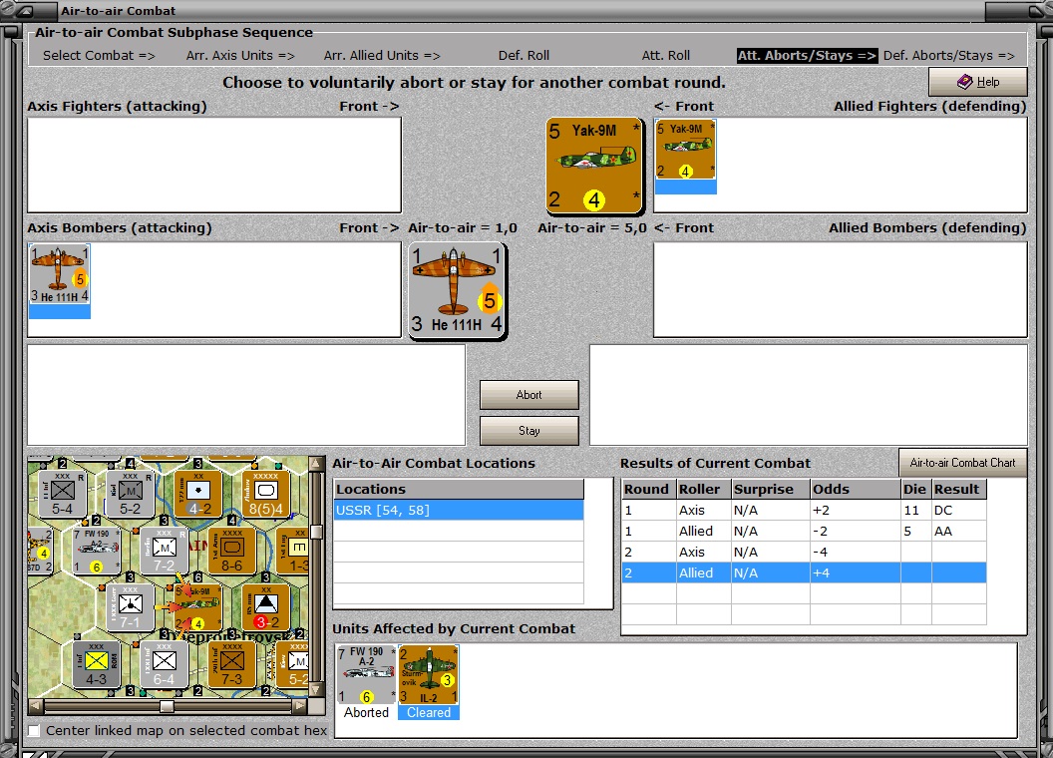
Task: Click the map horizontal scrollbar thumb
Action: click(167, 705)
